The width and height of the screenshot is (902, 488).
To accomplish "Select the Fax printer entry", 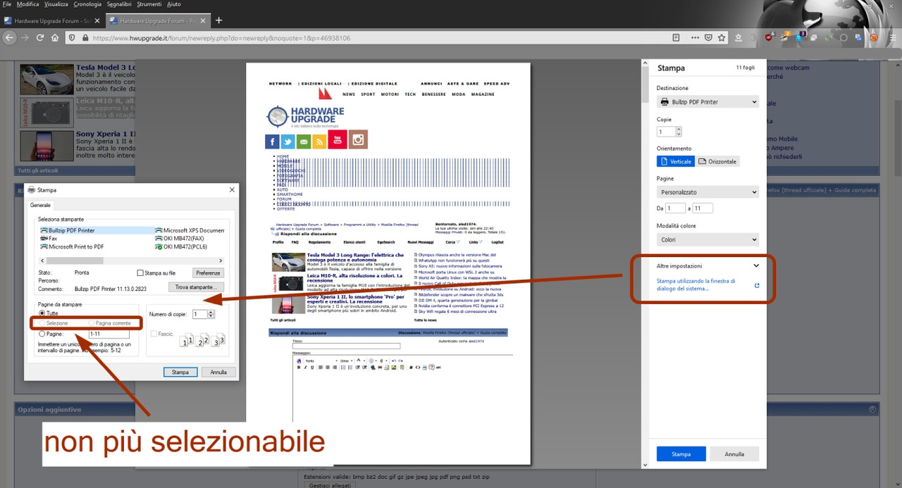I will [x=49, y=239].
